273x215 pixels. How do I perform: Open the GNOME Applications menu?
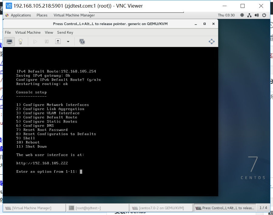(x=21, y=15)
